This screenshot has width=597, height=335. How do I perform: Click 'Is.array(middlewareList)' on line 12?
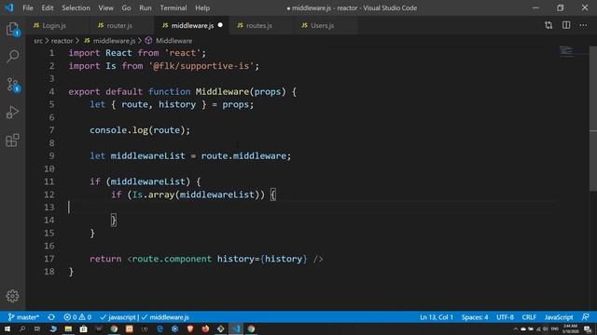coord(195,194)
